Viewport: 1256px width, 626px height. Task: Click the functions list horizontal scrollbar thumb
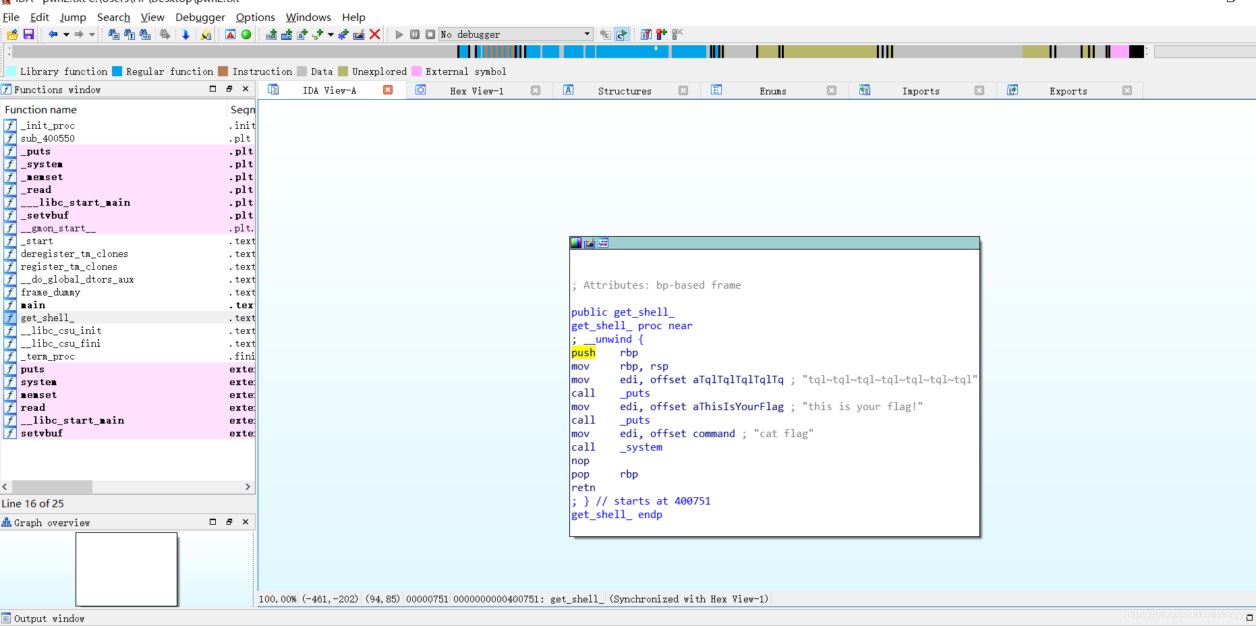(x=52, y=486)
